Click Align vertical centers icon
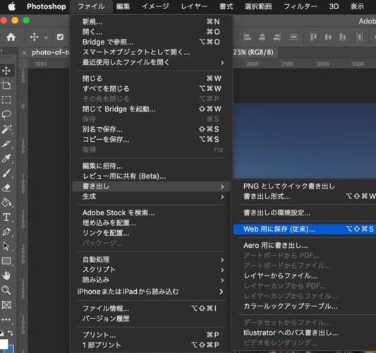 point(328,37)
